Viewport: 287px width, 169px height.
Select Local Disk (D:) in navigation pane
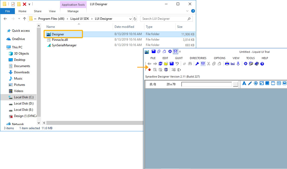pos(24,103)
